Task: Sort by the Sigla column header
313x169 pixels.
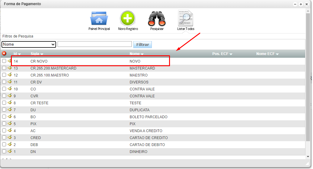Action: tap(37, 54)
